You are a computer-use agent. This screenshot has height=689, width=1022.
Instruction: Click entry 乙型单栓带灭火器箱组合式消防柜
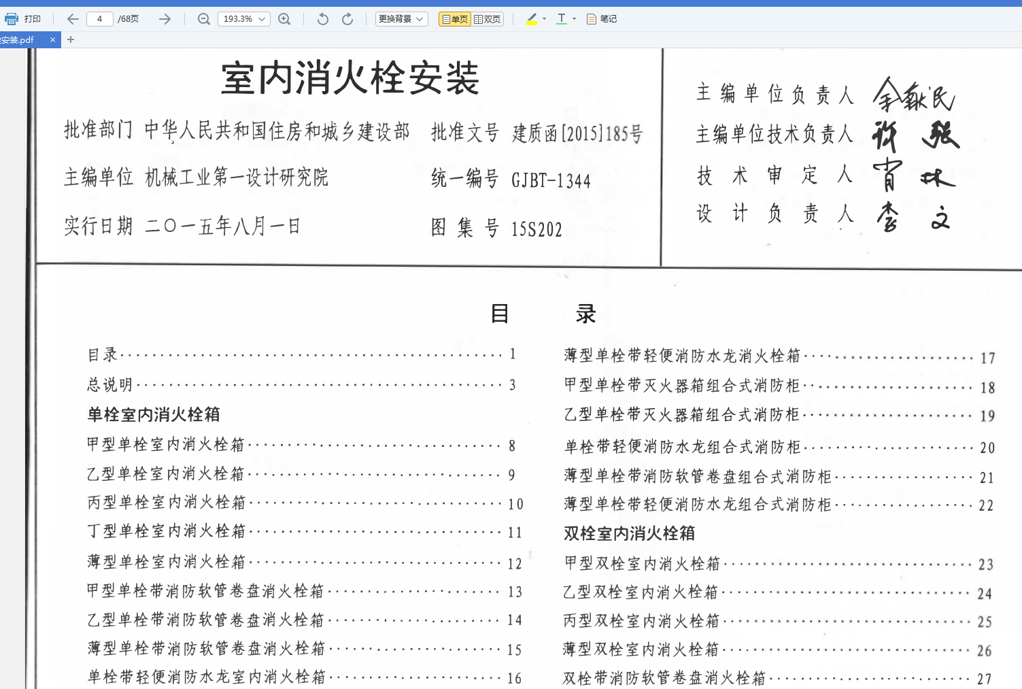coord(780,415)
